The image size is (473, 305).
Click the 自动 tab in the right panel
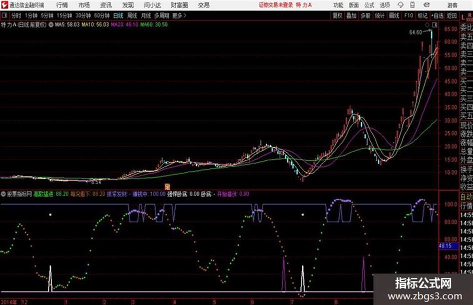coord(466,197)
